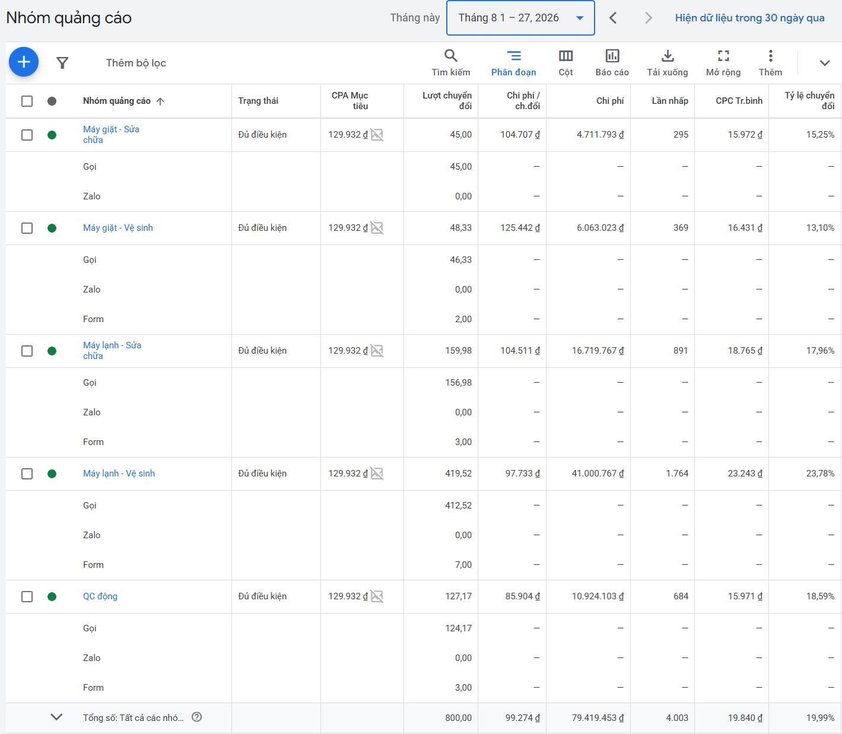Viewport: 842px width, 734px height.
Task: Select the QC động row checkbox
Action: (27, 596)
